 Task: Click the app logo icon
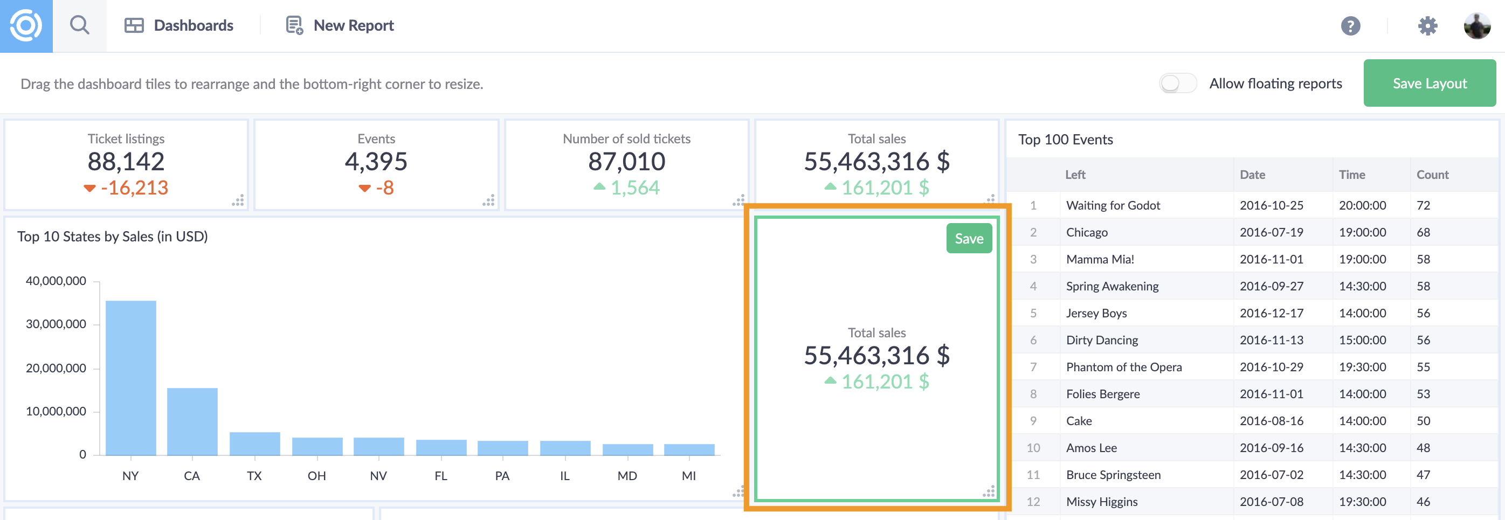[x=26, y=26]
